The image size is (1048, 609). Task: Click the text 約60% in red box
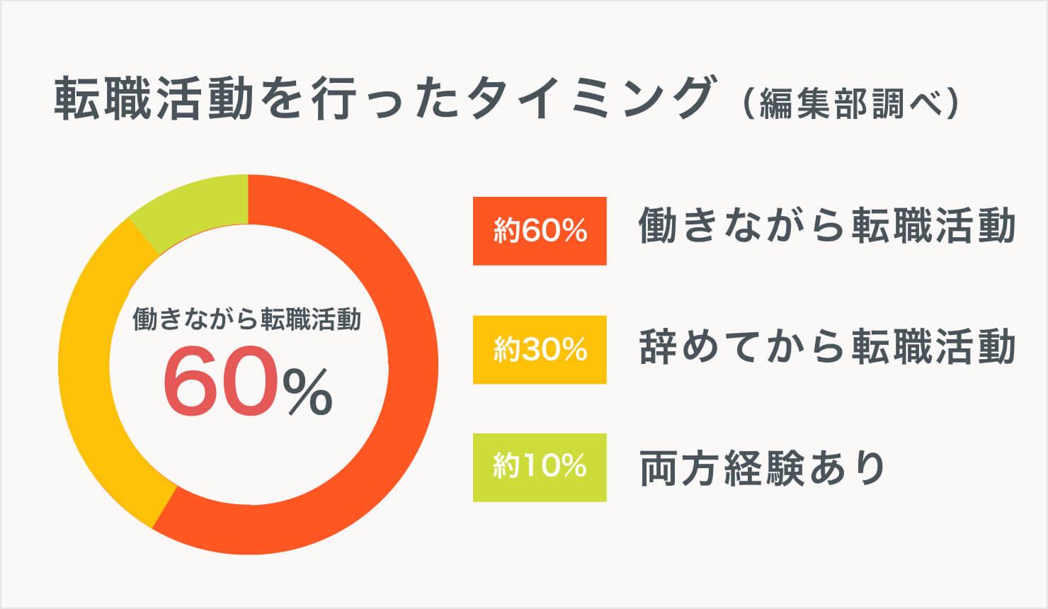click(540, 231)
